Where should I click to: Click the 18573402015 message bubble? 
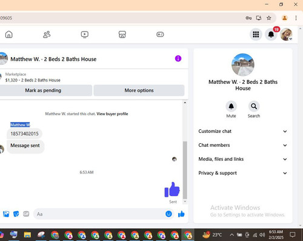click(x=24, y=134)
